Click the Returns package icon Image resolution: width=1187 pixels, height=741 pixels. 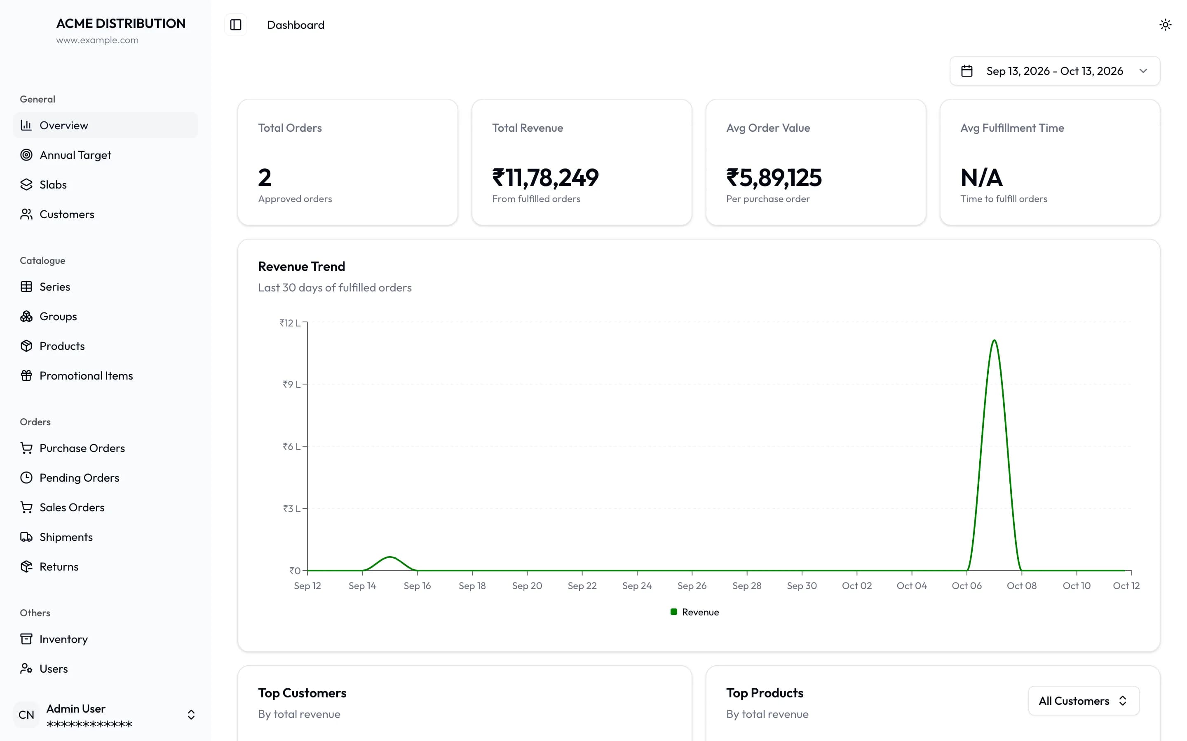(x=26, y=567)
